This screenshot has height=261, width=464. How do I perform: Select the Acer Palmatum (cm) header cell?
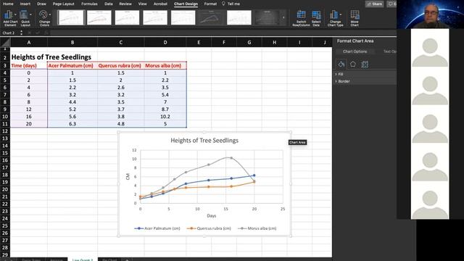[72, 66]
